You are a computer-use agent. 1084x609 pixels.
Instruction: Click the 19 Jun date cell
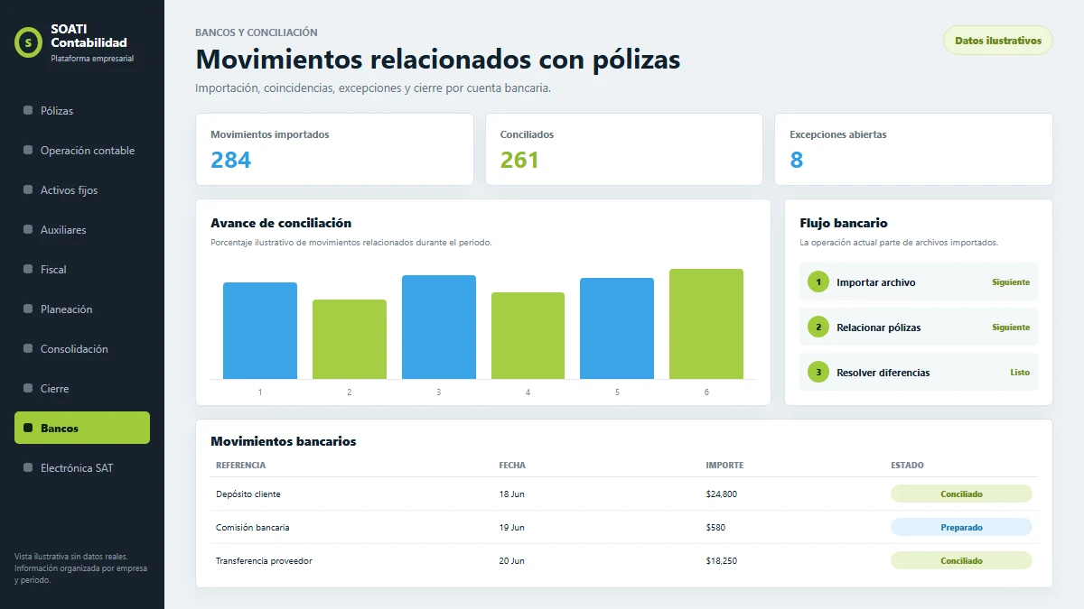(x=511, y=528)
